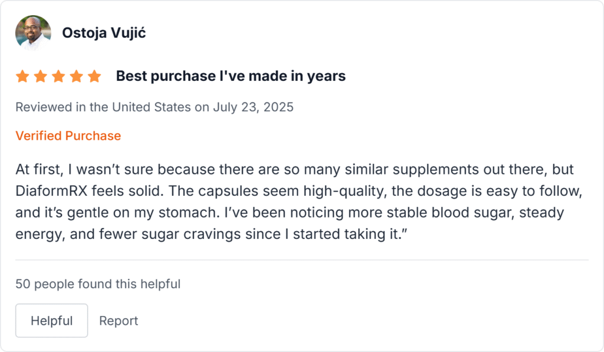Mark the review as Helpful
Viewport: 604px width, 352px height.
[51, 321]
